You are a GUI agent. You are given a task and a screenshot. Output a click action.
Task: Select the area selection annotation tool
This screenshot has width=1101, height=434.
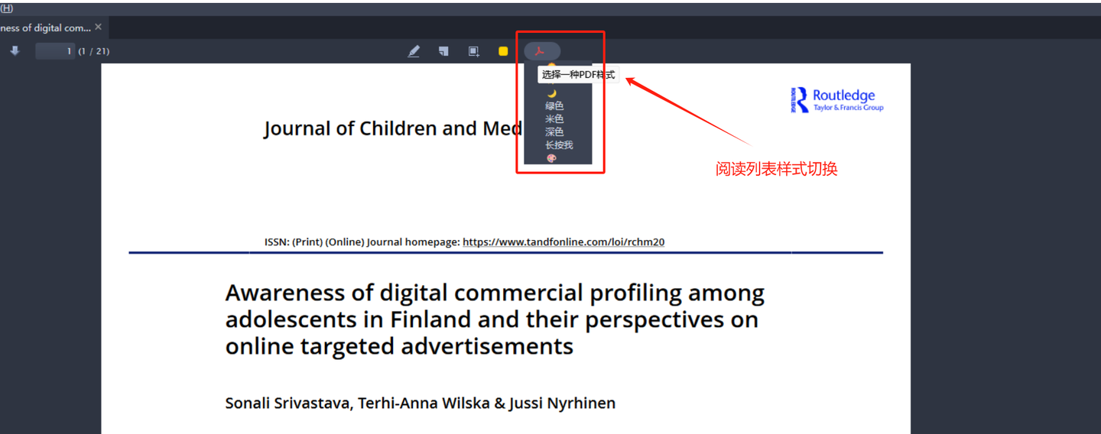473,51
